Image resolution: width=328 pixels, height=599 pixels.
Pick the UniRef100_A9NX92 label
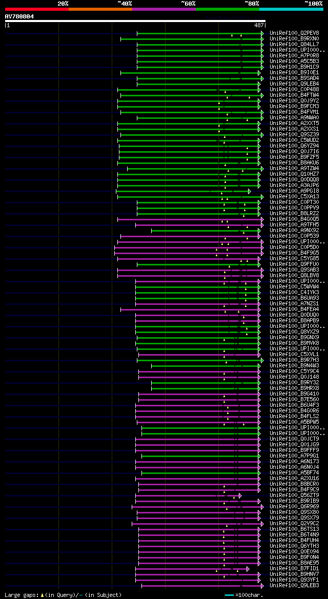[x=294, y=230]
